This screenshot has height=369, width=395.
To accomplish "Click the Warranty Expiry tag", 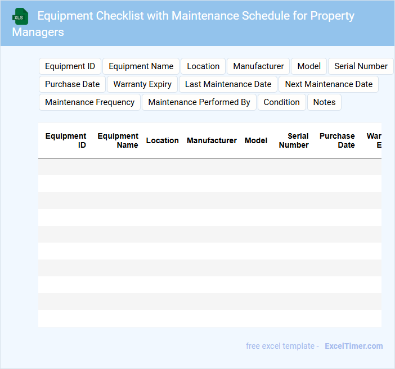I will pyautogui.click(x=142, y=84).
